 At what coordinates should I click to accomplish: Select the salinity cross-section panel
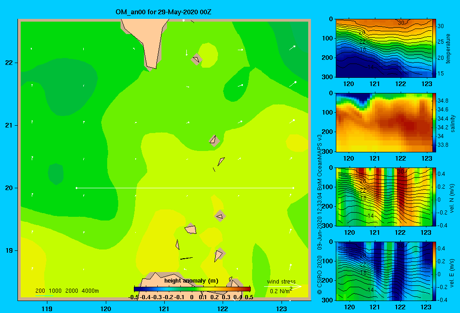(x=384, y=123)
